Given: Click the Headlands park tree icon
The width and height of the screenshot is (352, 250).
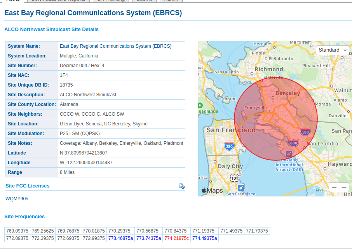Looking at the screenshot, I should click(200, 105).
